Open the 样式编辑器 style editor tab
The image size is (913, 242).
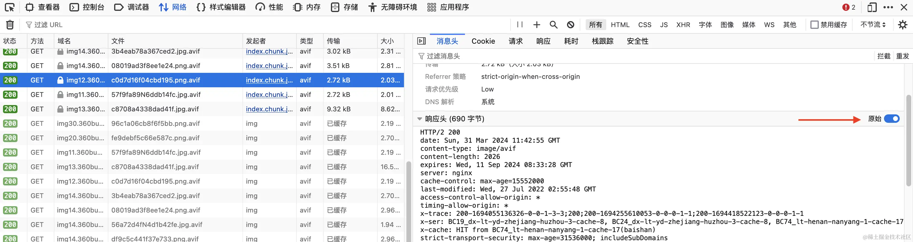(221, 7)
